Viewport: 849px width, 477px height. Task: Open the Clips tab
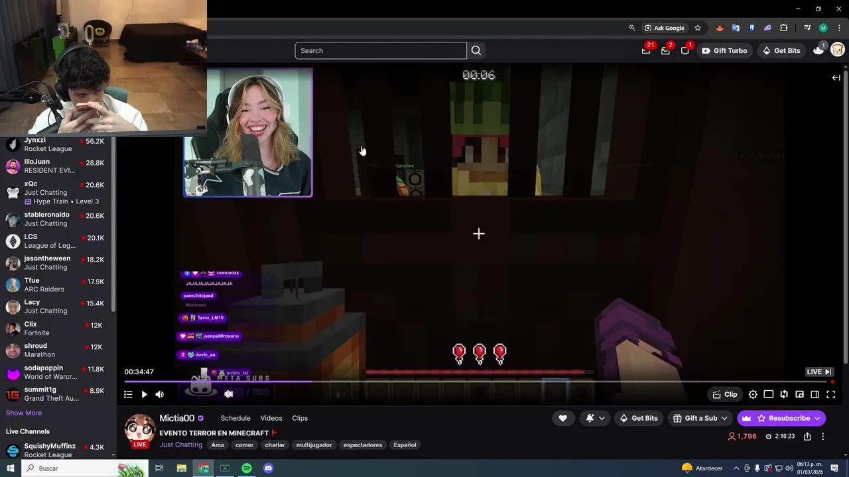[x=300, y=418]
